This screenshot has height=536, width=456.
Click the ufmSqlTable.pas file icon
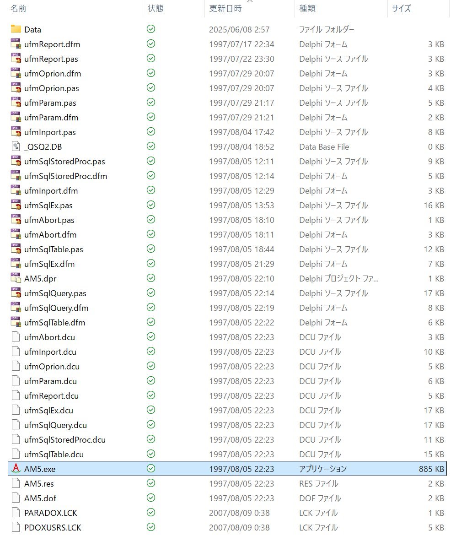point(16,249)
